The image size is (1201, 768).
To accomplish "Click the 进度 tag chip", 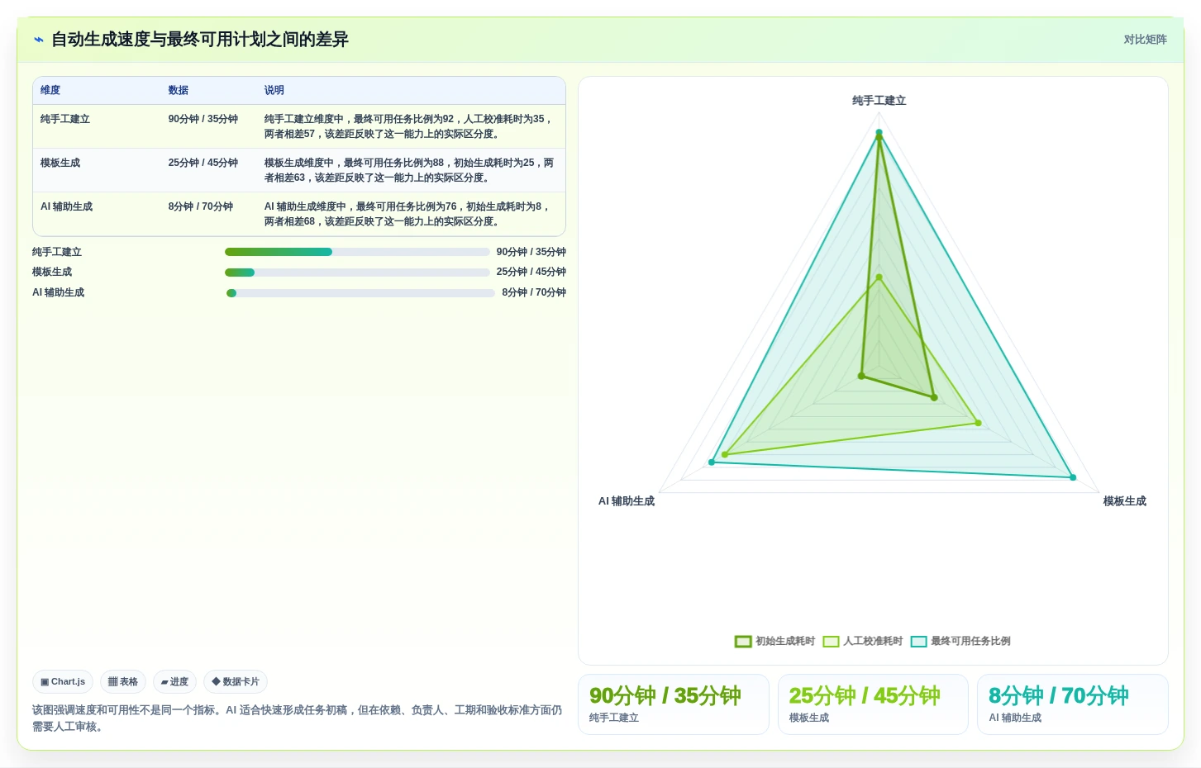I will pos(174,682).
